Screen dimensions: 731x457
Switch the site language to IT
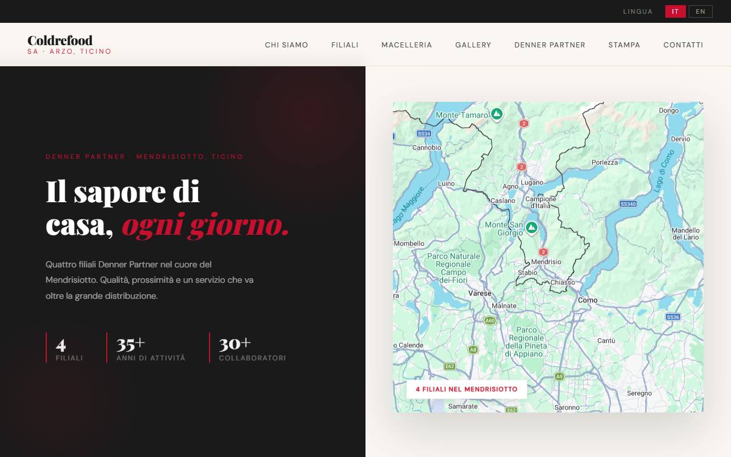coord(675,11)
